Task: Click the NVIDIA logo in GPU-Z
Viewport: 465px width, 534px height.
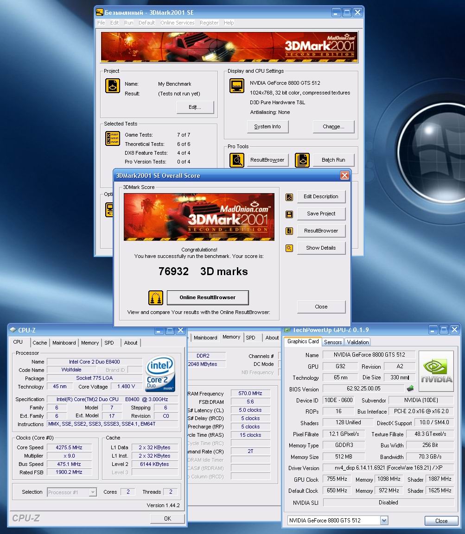Action: [436, 371]
